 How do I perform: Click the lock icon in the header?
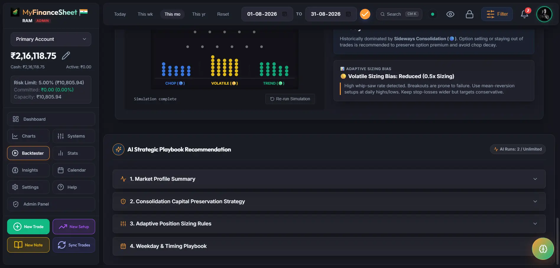pyautogui.click(x=470, y=14)
